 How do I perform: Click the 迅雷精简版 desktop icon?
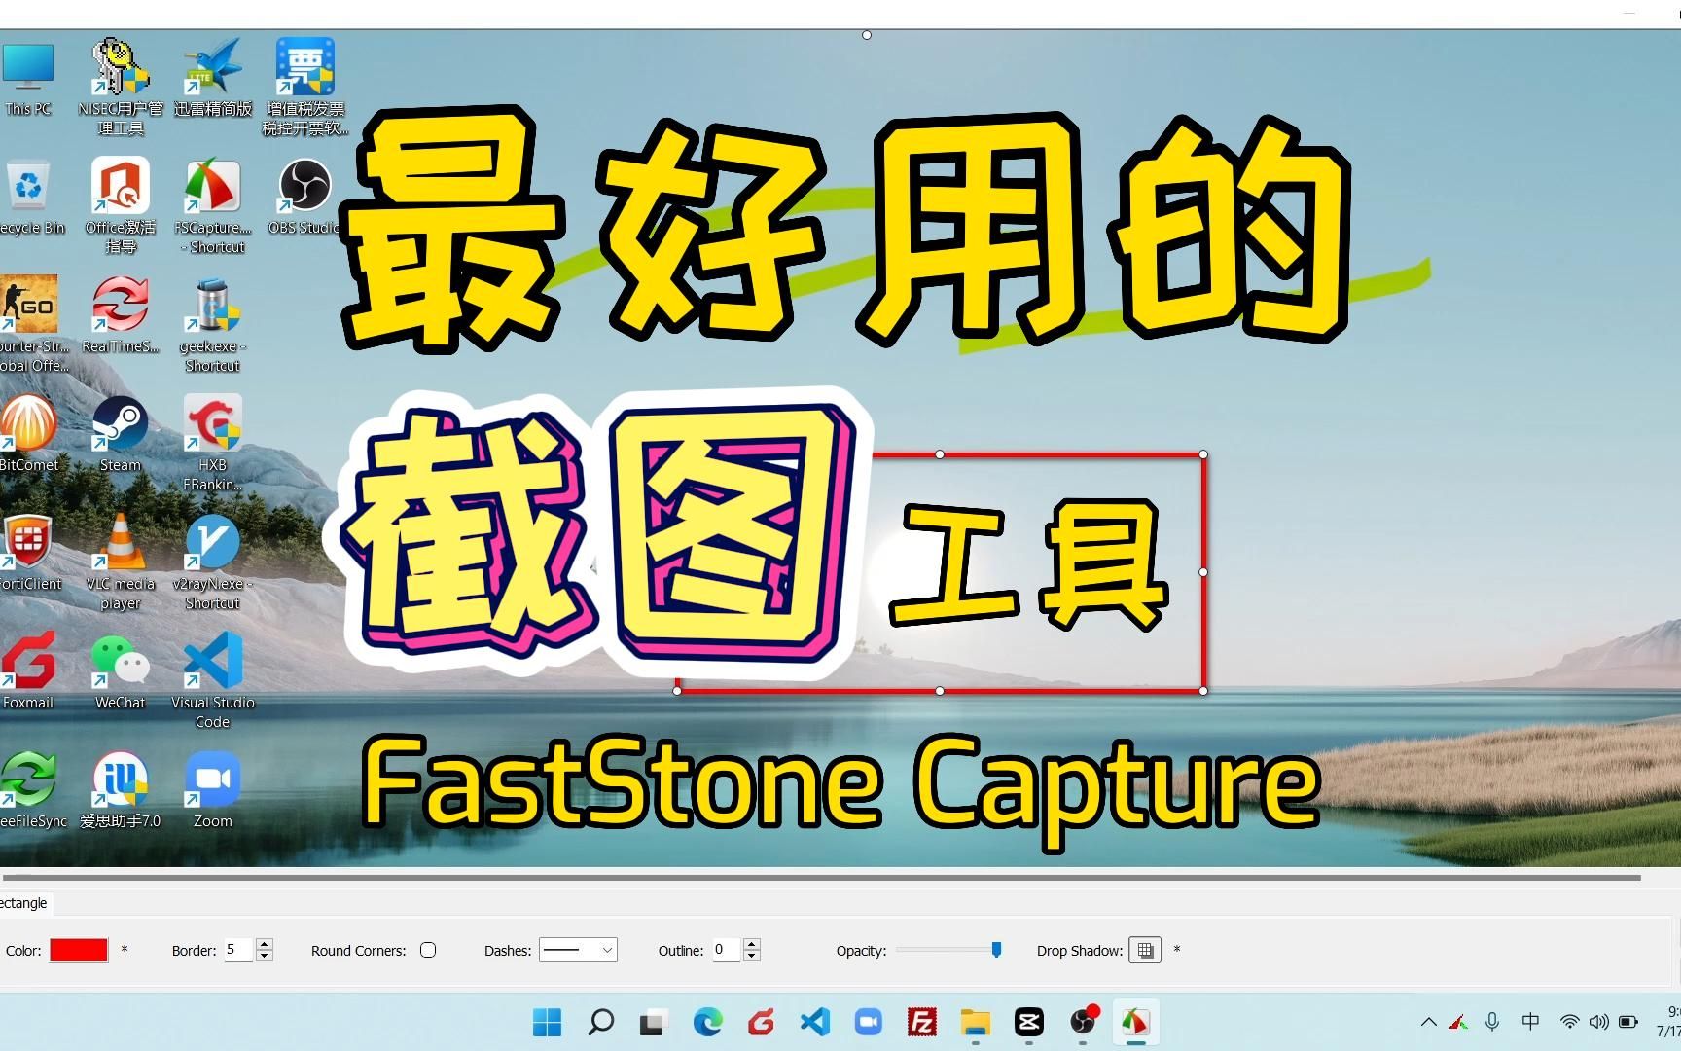point(213,78)
